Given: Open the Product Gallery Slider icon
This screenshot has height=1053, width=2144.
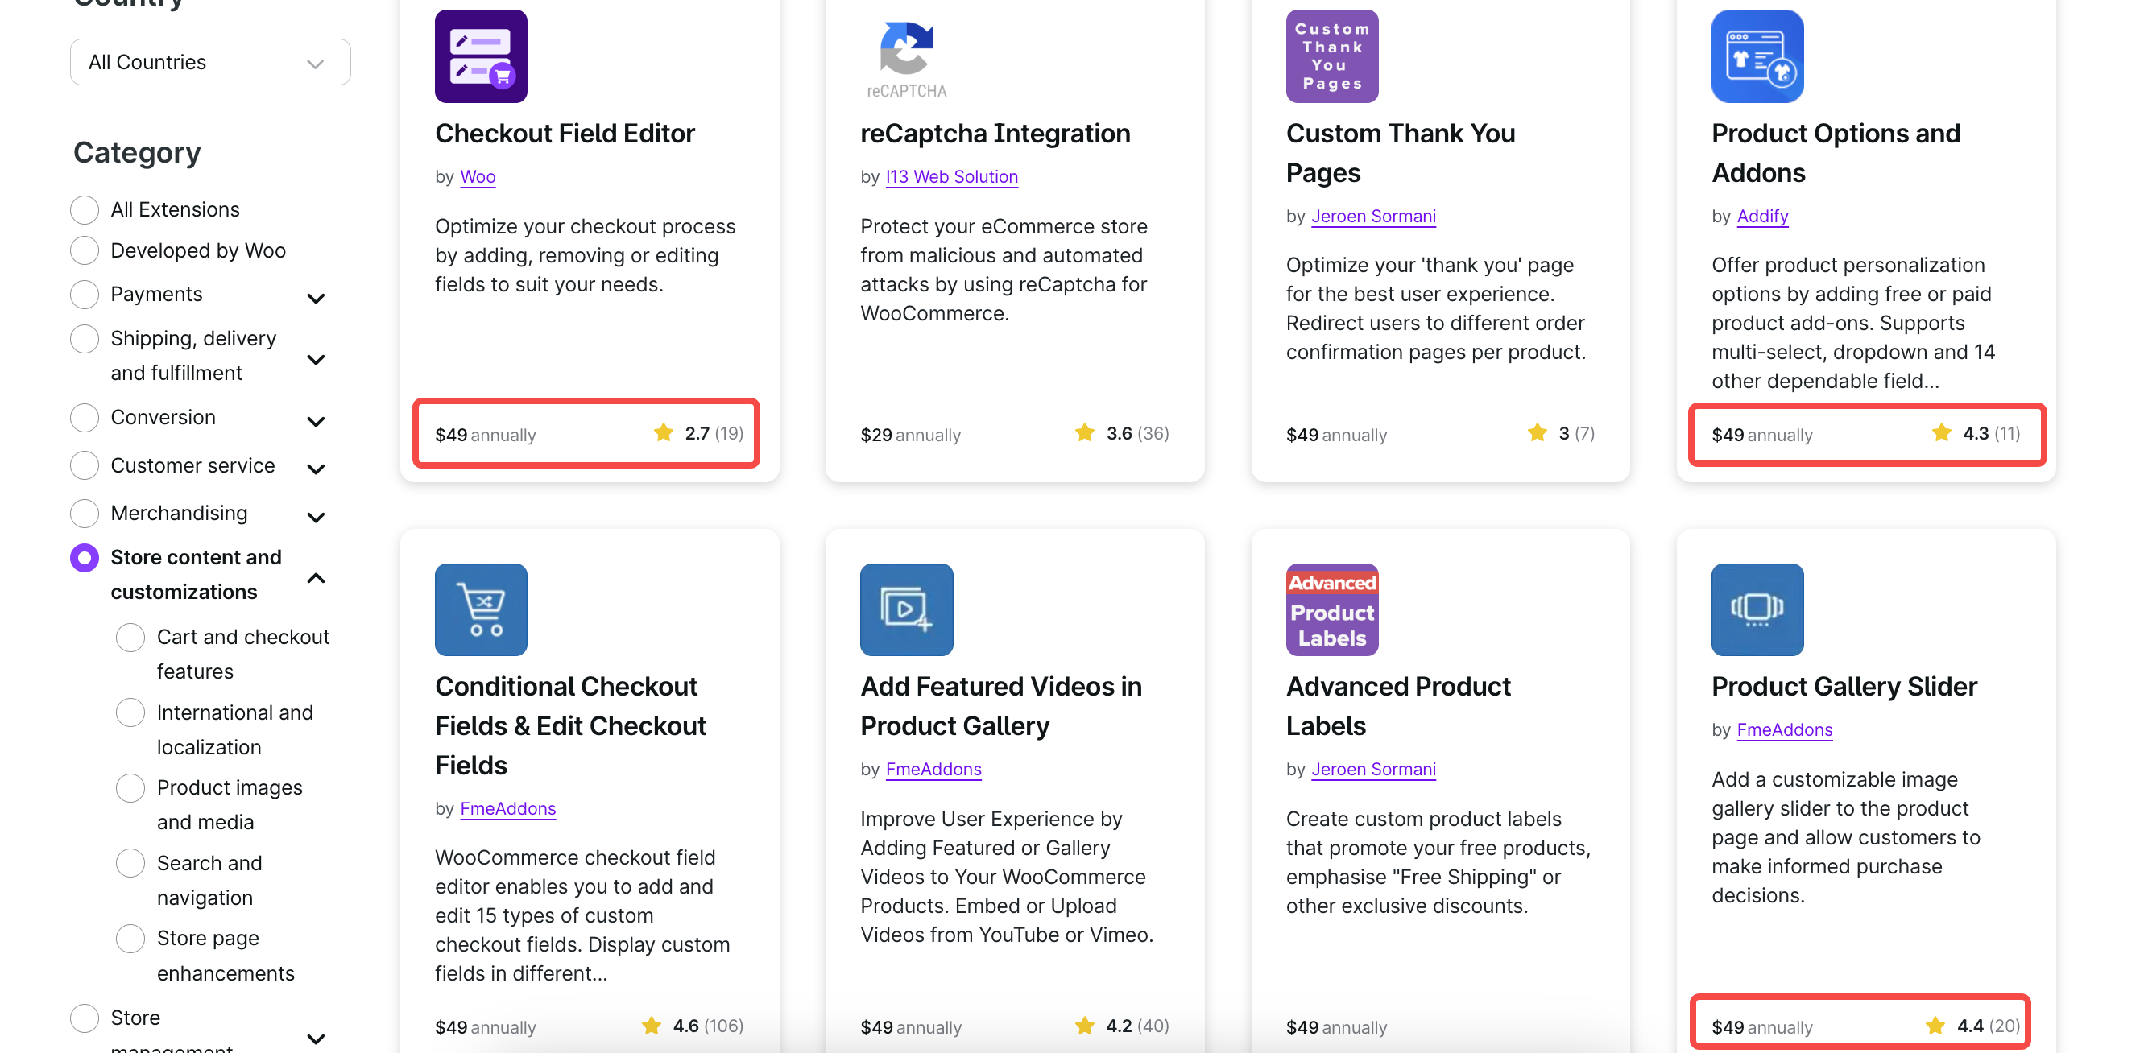Looking at the screenshot, I should [x=1757, y=609].
